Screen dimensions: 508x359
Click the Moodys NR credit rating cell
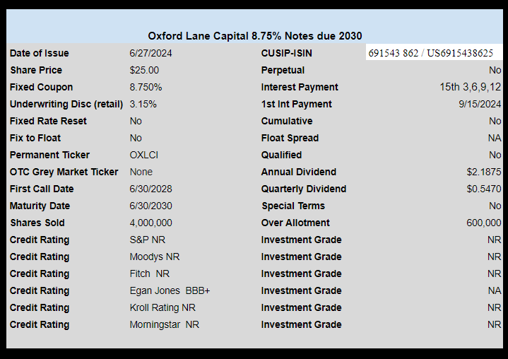[155, 257]
